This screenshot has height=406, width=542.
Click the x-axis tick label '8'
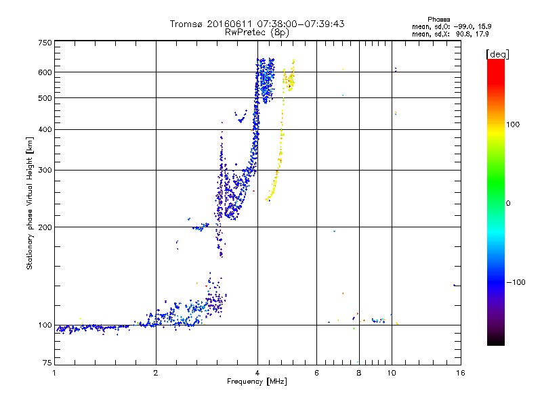359,373
